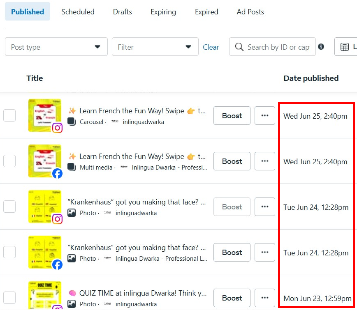Click the Date published column header
The image size is (357, 310).
coord(311,78)
